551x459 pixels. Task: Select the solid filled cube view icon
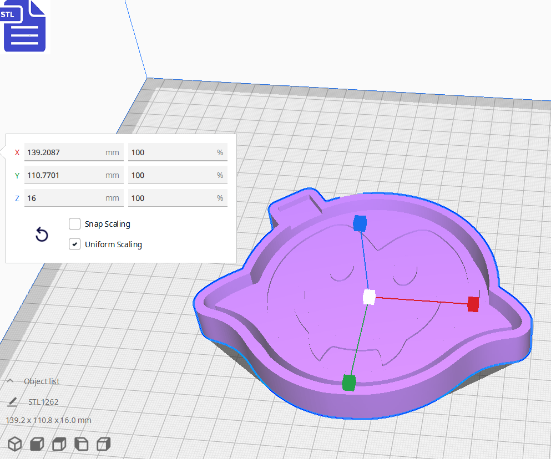point(37,443)
